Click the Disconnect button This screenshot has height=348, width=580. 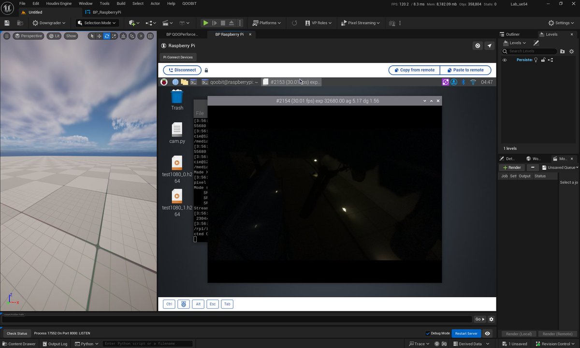click(x=182, y=70)
